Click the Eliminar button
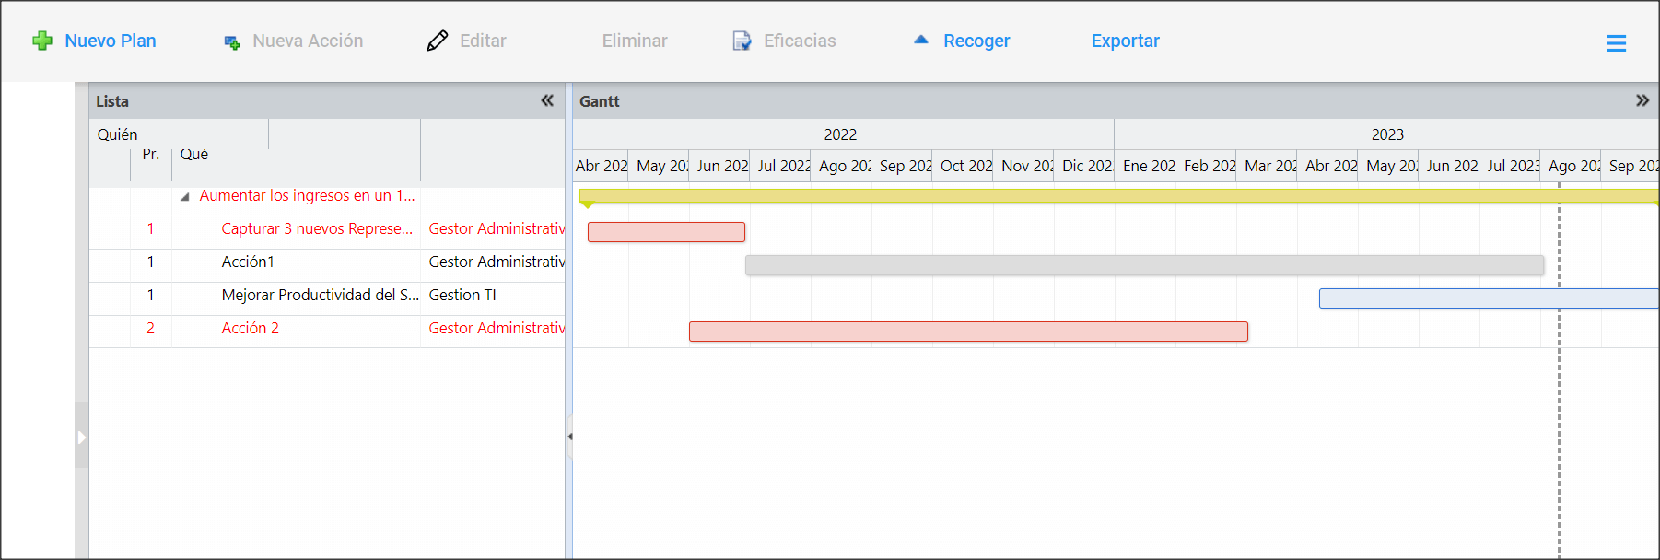The height and width of the screenshot is (560, 1660). [635, 41]
